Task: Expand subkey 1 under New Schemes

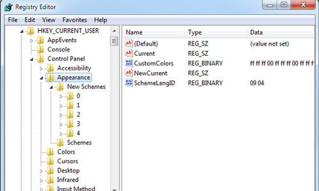Action: click(61, 106)
